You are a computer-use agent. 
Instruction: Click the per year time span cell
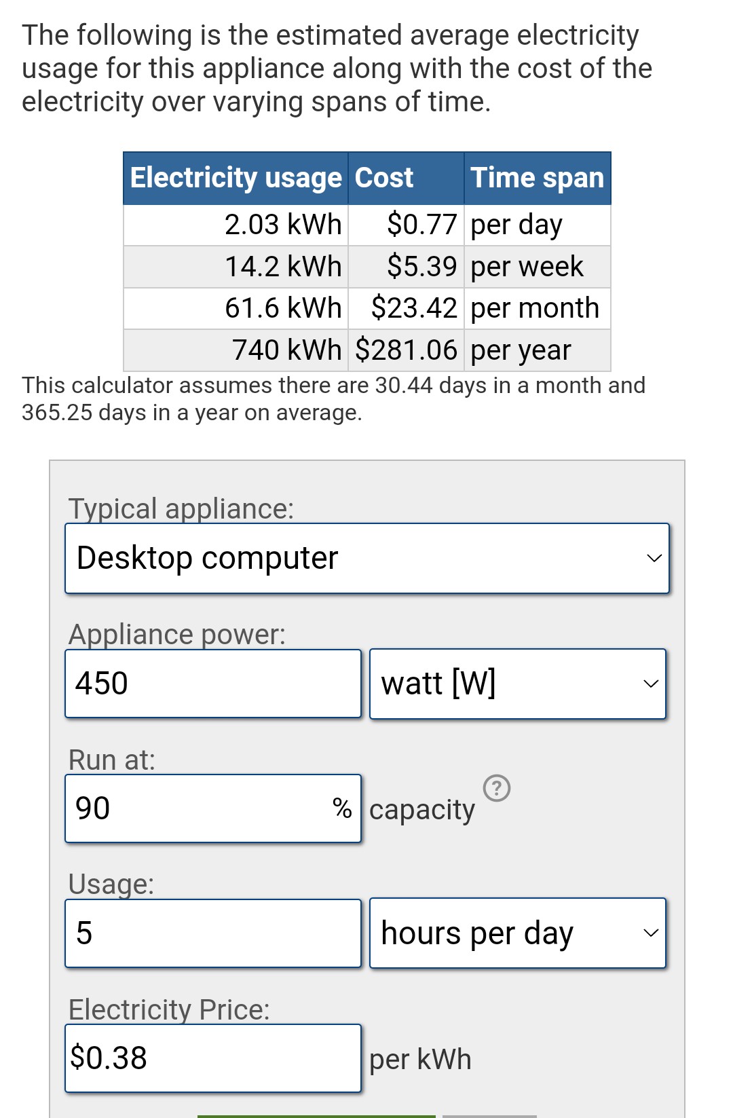tap(538, 350)
